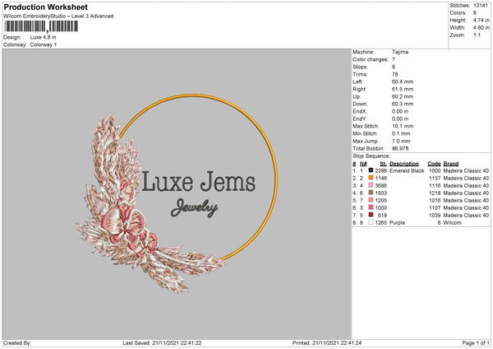Viewport: 493px width, 349px height.
Task: Click 'Last Saved: 21/11/2021 22:41:22' footer text
Action: click(x=162, y=343)
